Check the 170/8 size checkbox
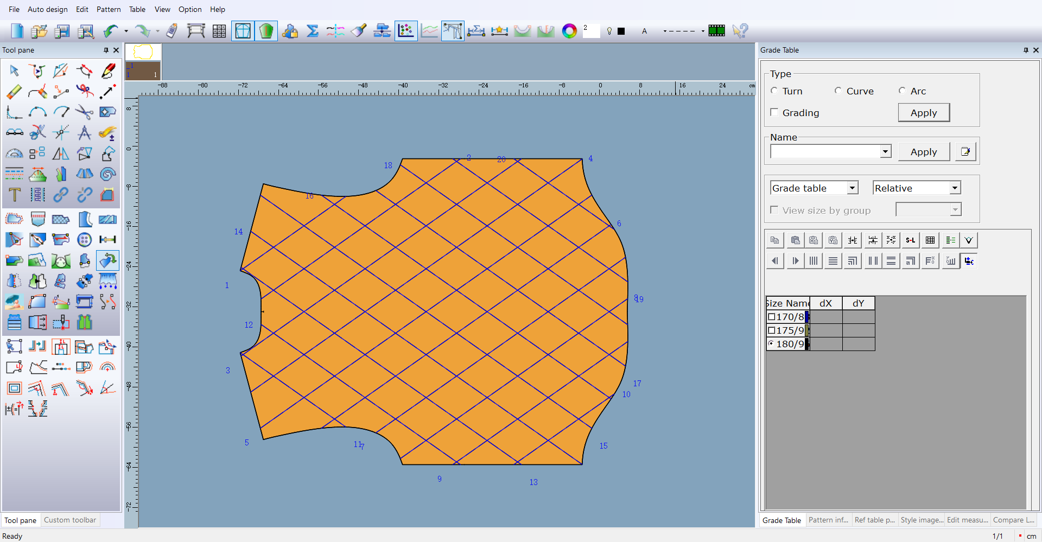Image resolution: width=1042 pixels, height=542 pixels. click(771, 317)
